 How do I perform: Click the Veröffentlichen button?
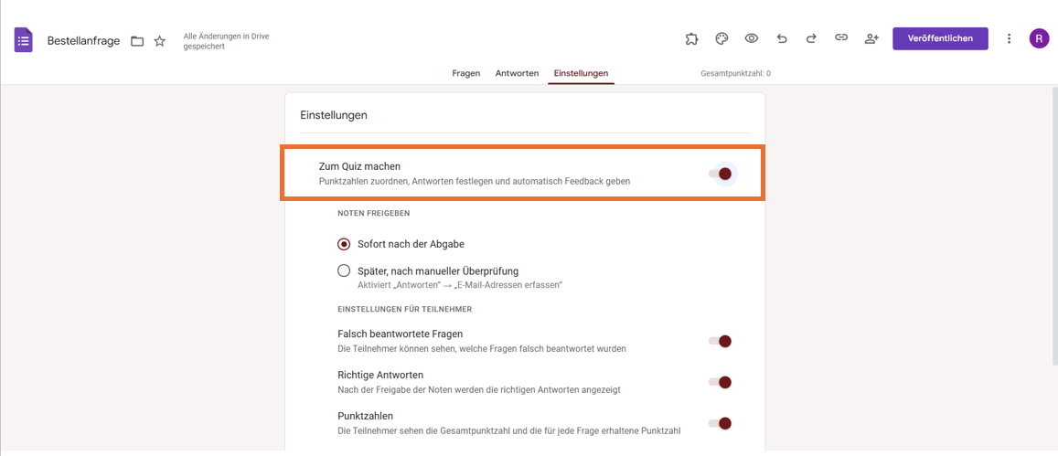940,38
